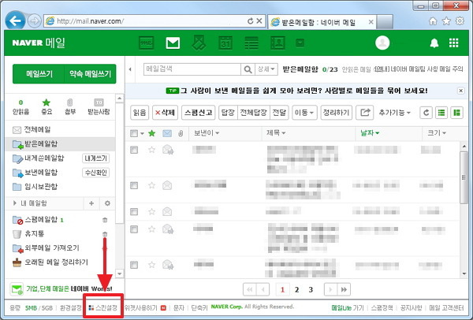Open the Address book icon in the header
The height and width of the screenshot is (320, 473).
277,43
